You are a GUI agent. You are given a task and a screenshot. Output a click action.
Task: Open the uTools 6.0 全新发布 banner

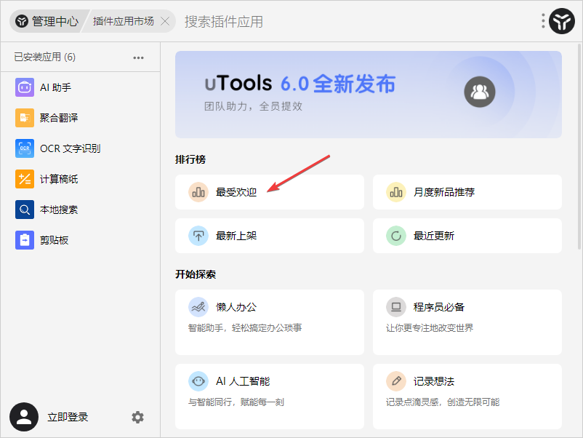369,95
